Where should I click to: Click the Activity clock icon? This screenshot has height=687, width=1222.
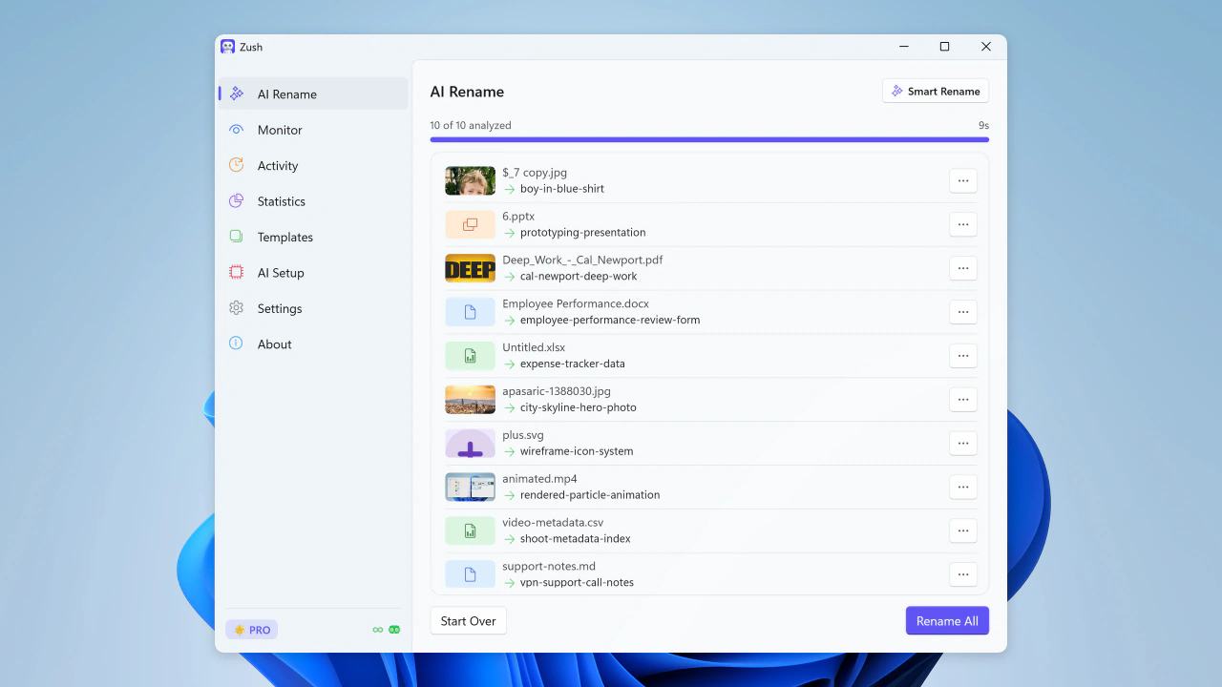coord(236,165)
